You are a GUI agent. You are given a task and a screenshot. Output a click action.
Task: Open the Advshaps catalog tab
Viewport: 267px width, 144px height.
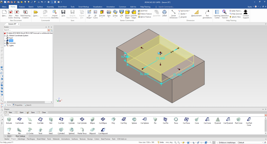pos(21,139)
